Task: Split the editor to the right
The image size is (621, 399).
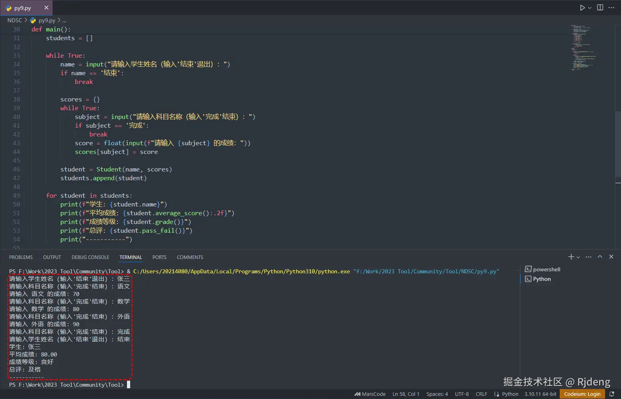Action: click(x=600, y=8)
